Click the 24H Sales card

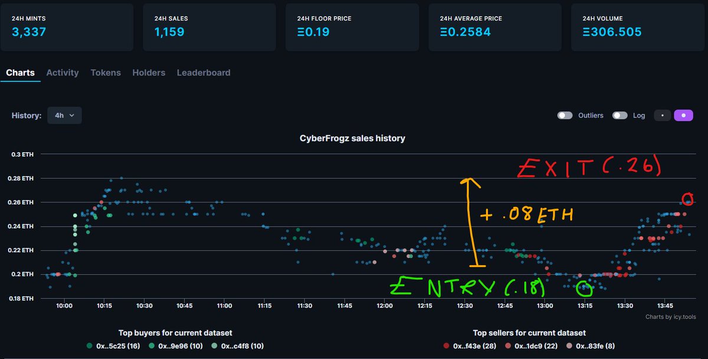tap(209, 27)
